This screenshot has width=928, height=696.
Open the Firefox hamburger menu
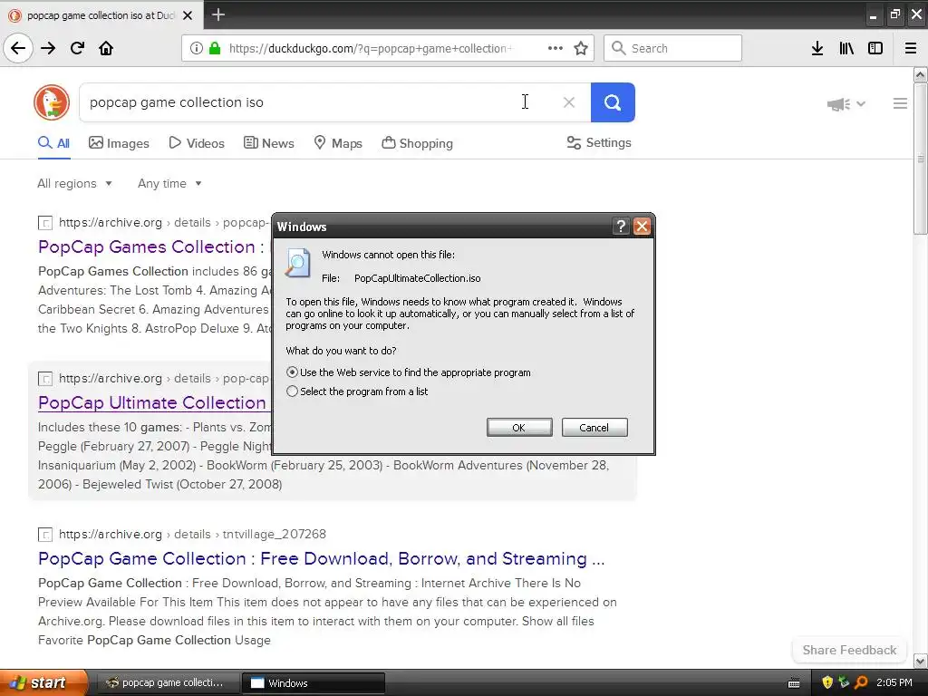tap(911, 48)
